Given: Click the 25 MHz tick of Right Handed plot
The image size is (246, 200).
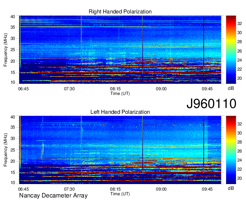Looking at the screenshot, I should (x=13, y=50).
